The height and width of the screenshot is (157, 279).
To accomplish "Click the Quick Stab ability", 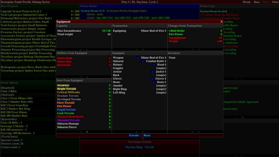I will click(x=64, y=62).
